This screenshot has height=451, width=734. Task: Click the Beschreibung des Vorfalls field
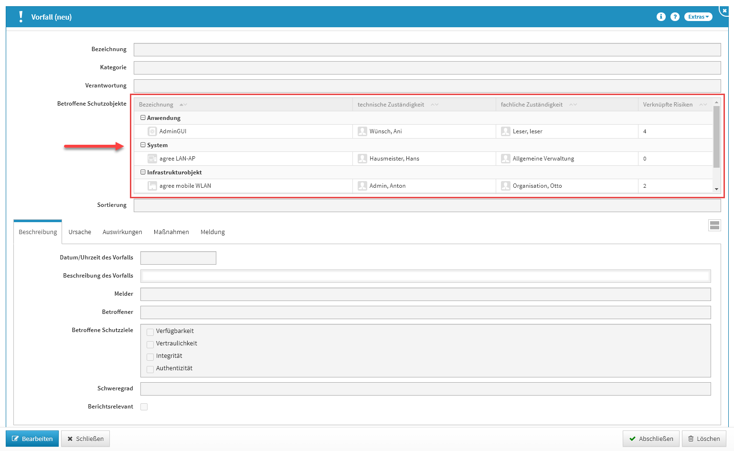pos(425,276)
